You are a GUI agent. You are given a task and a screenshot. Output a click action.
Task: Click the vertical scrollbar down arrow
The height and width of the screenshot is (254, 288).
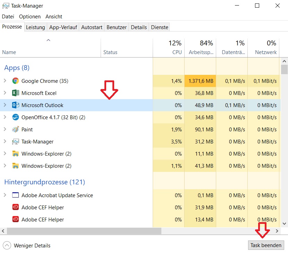click(x=284, y=224)
